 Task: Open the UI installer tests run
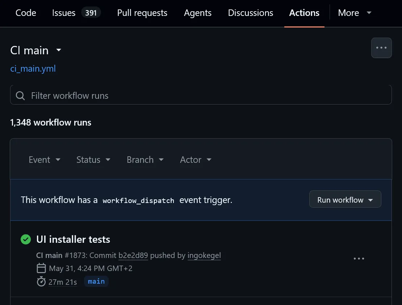click(73, 240)
